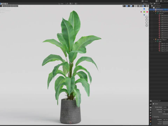
Task: Click the Viewport samples field
Action: pyautogui.click(x=166, y=124)
